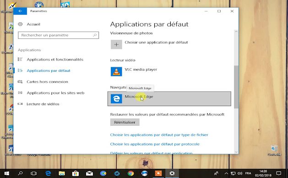Click the Lecteur vidéo heading
This screenshot has height=178, width=288.
pyautogui.click(x=123, y=60)
